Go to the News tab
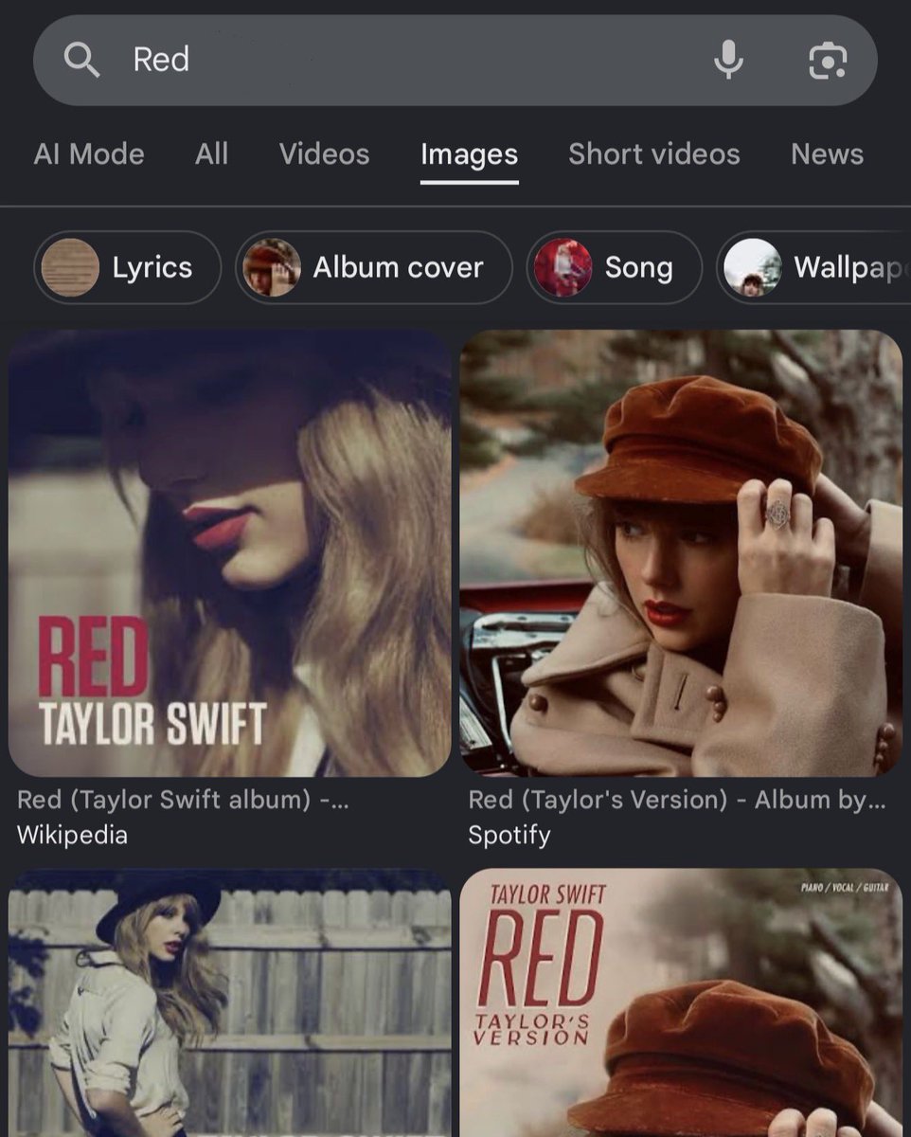The image size is (911, 1137). pyautogui.click(x=827, y=154)
